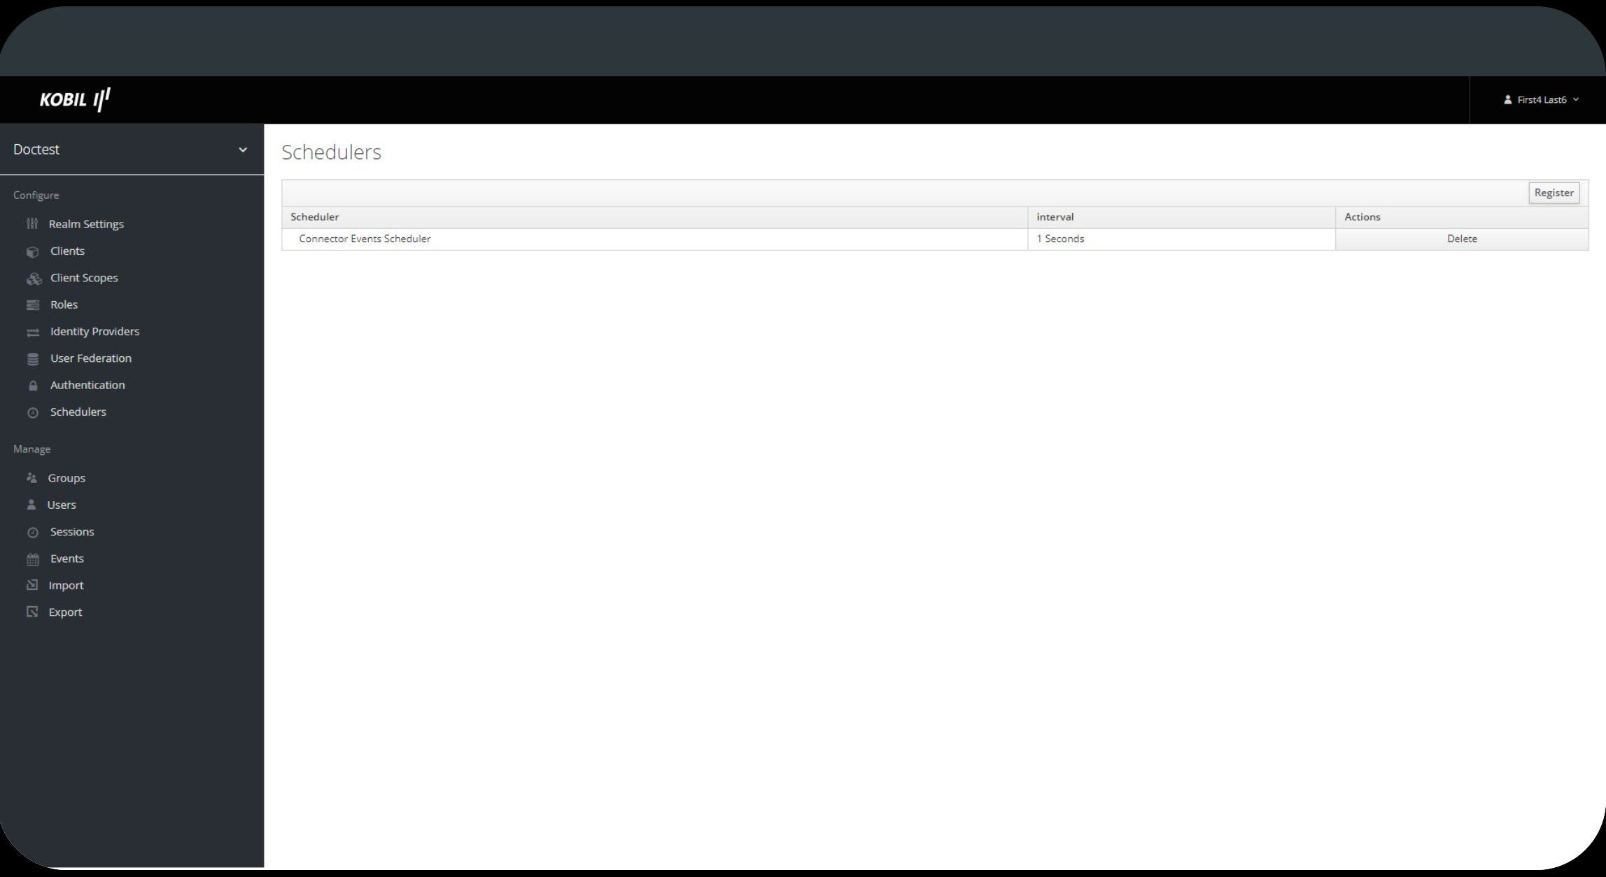Open the Users management section
Image resolution: width=1606 pixels, height=877 pixels.
pyautogui.click(x=62, y=505)
